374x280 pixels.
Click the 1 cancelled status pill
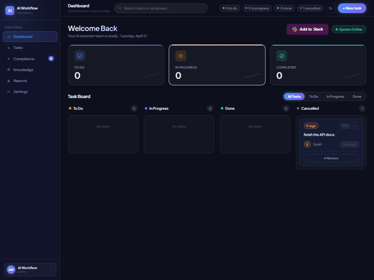[x=310, y=8]
